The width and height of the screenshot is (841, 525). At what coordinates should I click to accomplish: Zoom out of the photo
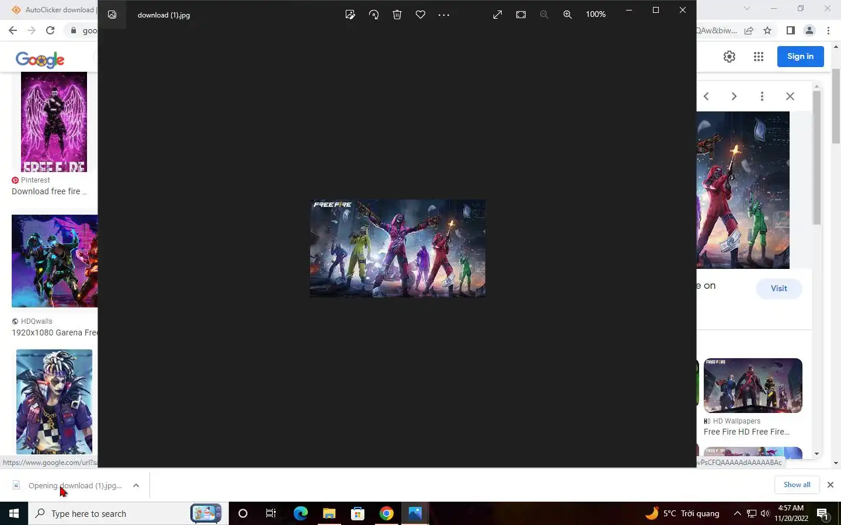point(544,15)
